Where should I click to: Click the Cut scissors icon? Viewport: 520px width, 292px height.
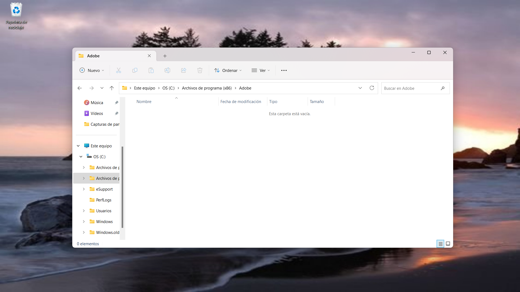point(118,71)
